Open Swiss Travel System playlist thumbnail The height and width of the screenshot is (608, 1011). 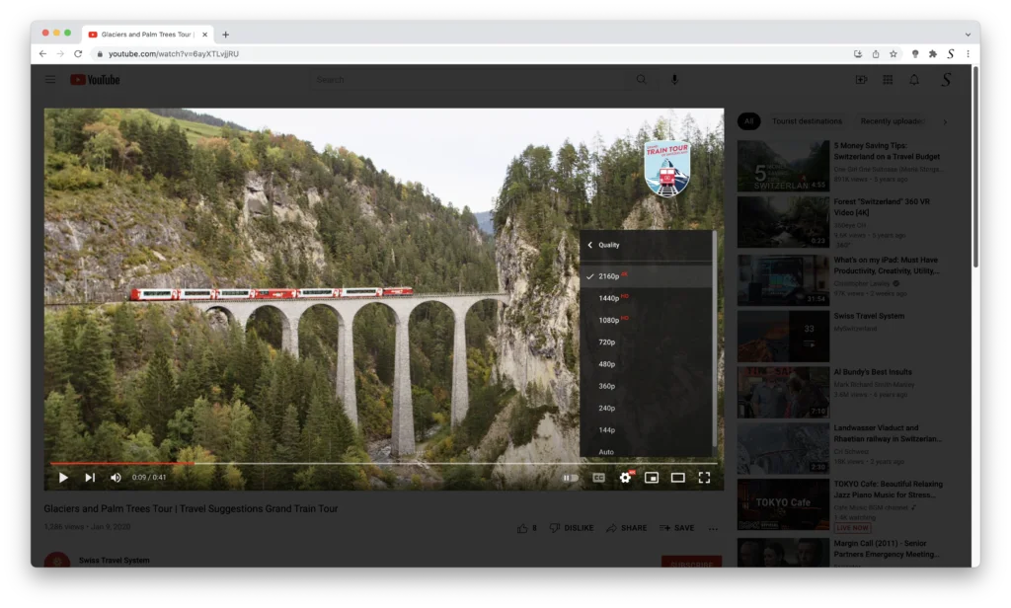pos(783,337)
